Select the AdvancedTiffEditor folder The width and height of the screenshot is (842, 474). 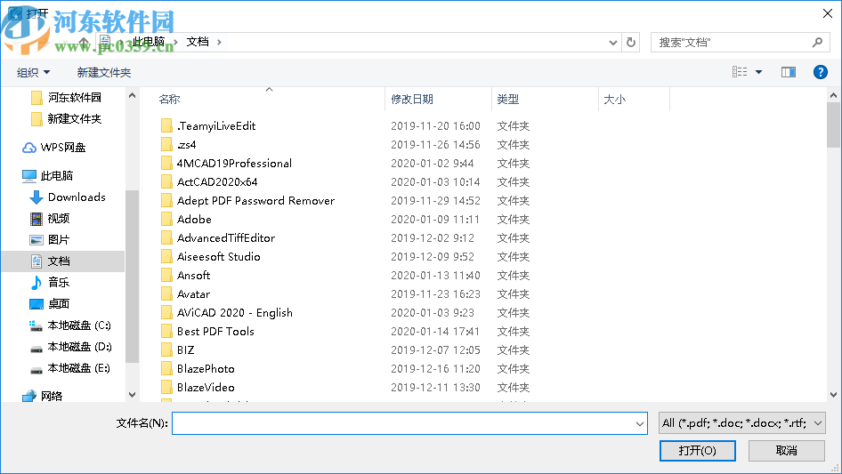click(225, 237)
